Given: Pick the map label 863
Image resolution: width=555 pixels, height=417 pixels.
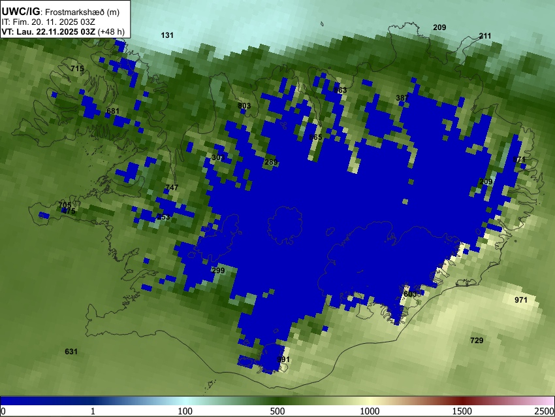Looking at the screenshot, I should point(340,90).
